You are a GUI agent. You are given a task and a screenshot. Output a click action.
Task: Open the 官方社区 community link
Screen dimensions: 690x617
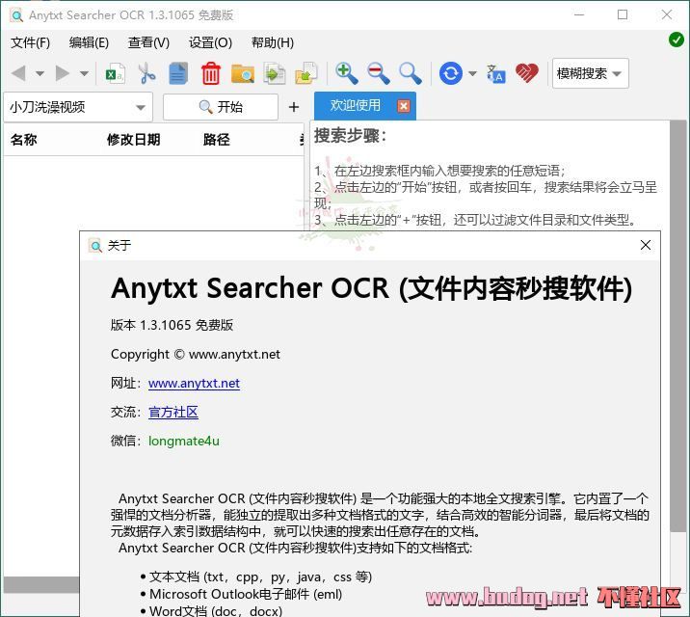click(173, 412)
